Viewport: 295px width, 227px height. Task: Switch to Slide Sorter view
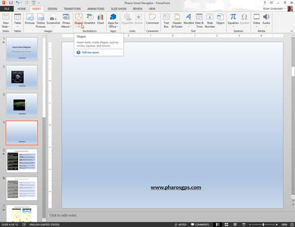pyautogui.click(x=226, y=225)
